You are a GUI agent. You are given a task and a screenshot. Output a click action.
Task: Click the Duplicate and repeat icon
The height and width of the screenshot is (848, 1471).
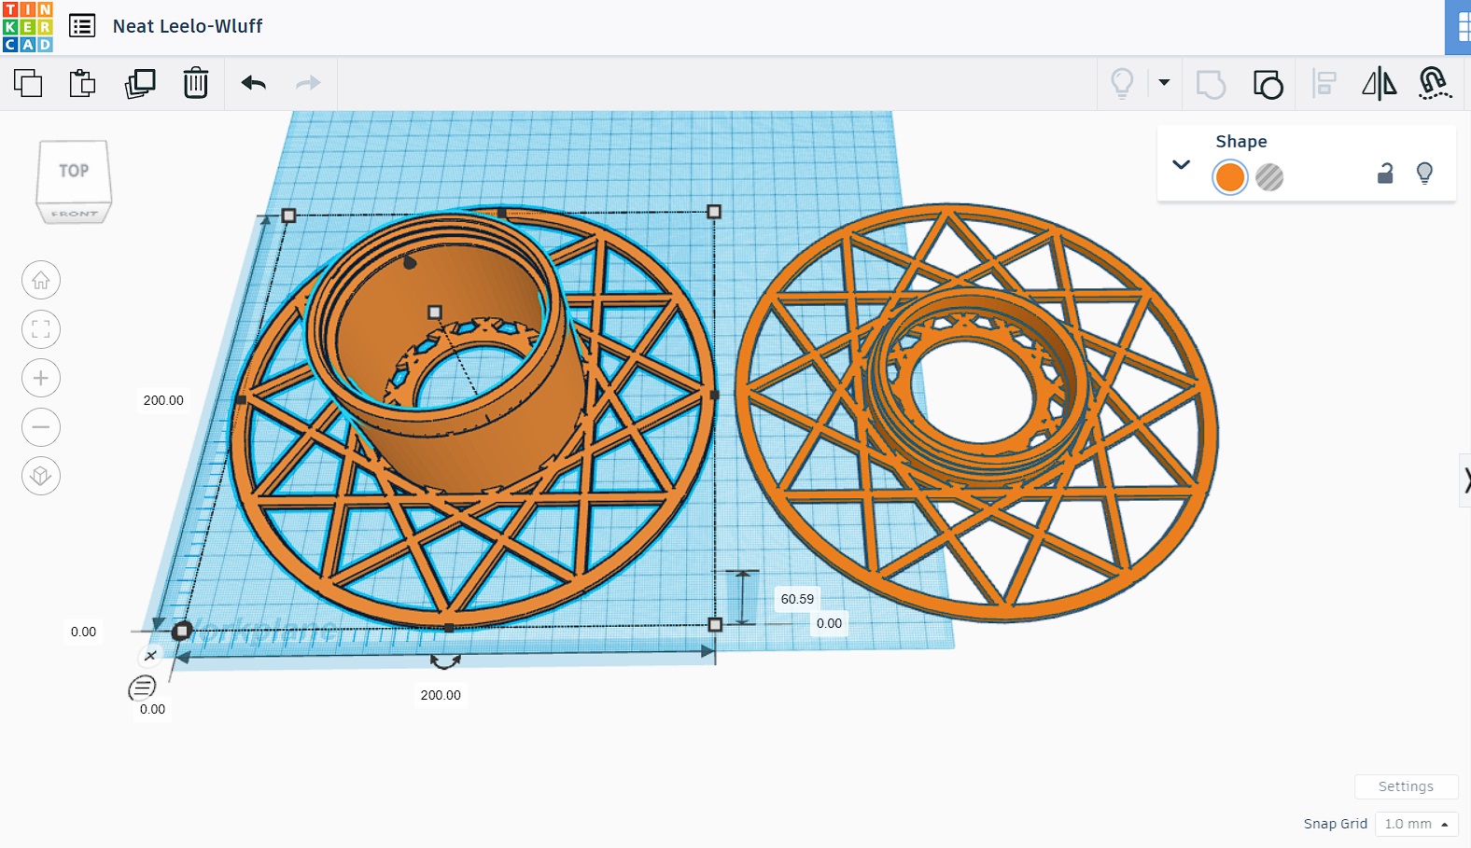click(140, 83)
